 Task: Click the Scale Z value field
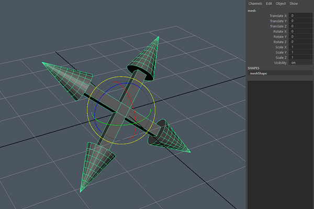pyautogui.click(x=301, y=57)
